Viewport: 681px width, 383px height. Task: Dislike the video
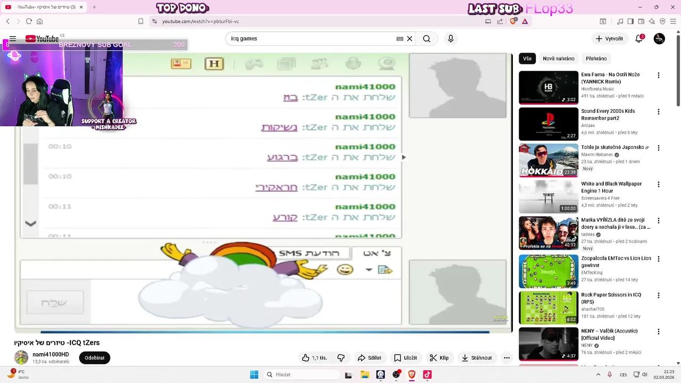[x=341, y=358]
